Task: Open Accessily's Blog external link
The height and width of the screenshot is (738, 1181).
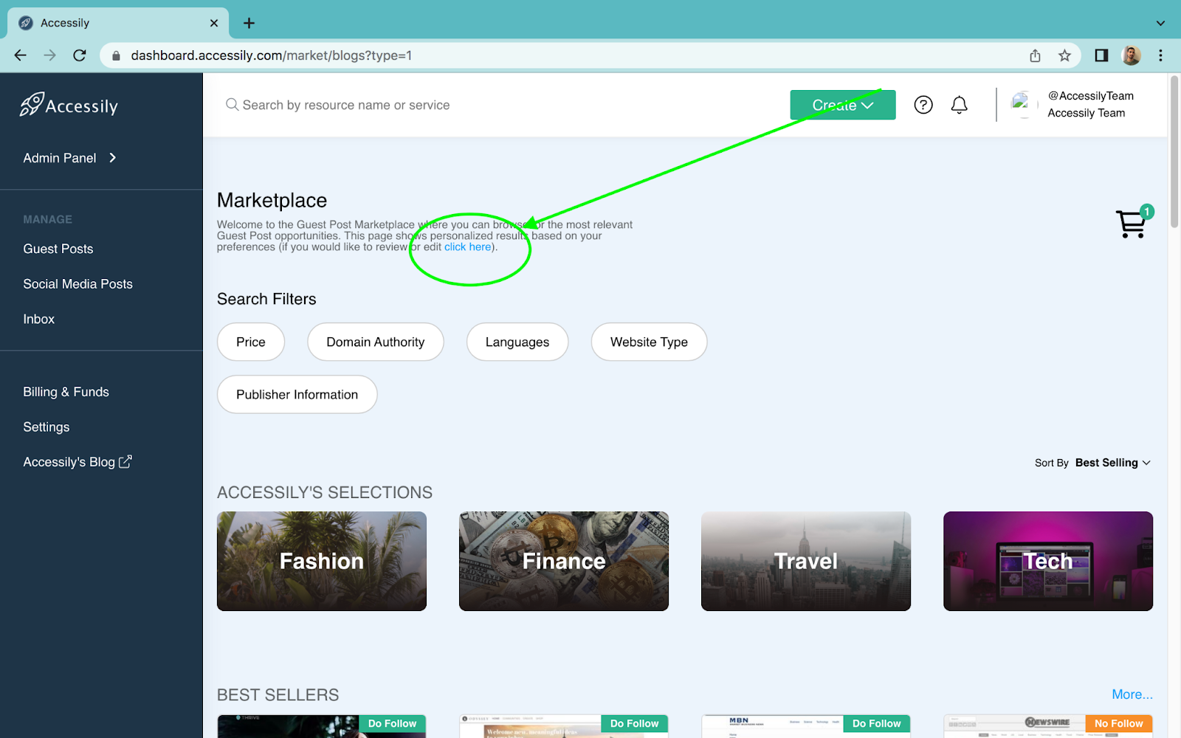Action: (77, 462)
